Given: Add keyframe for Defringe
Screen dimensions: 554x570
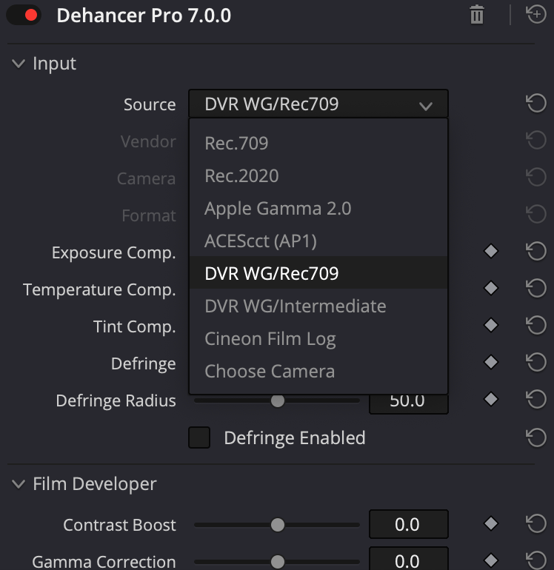Looking at the screenshot, I should [491, 362].
